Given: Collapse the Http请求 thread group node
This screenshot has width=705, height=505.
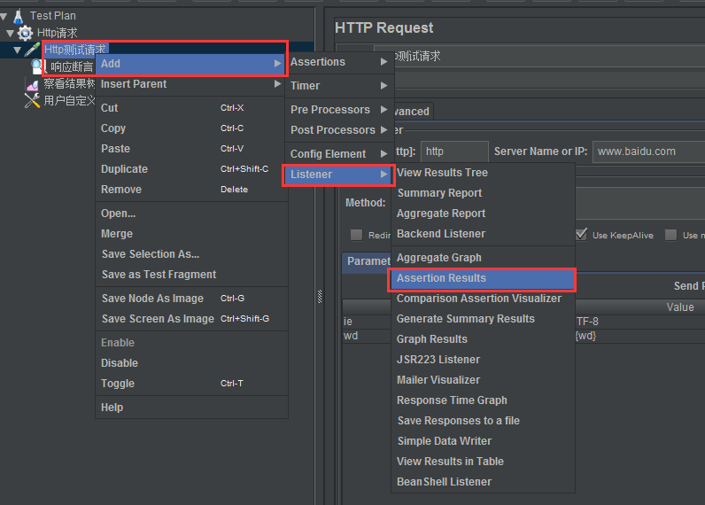Looking at the screenshot, I should pos(11,34).
